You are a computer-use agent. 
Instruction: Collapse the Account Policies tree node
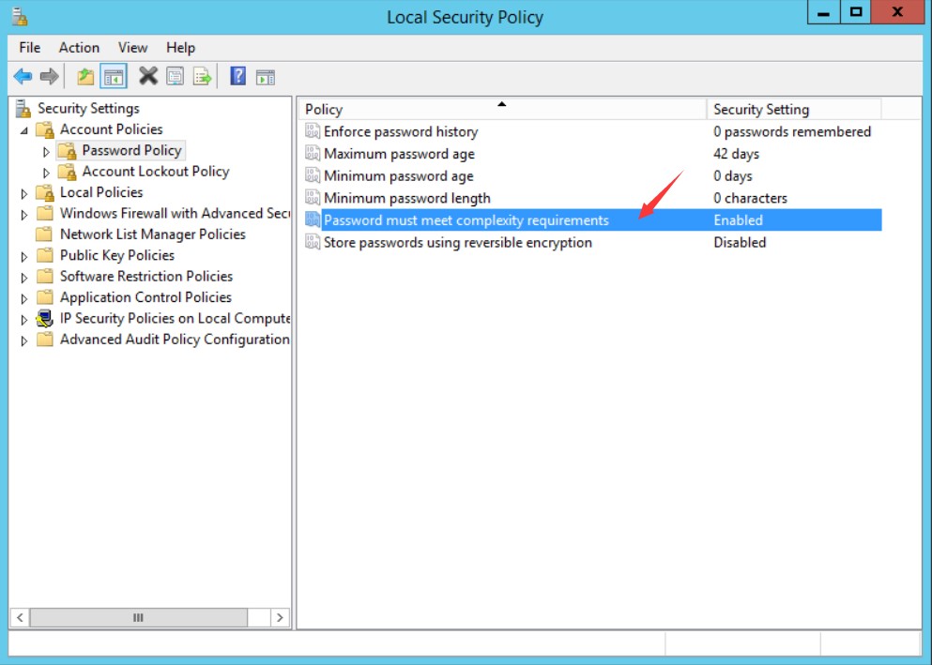24,130
